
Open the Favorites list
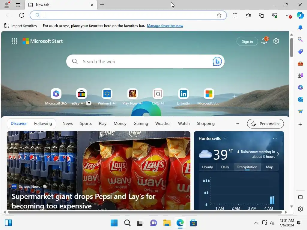[x=248, y=15]
